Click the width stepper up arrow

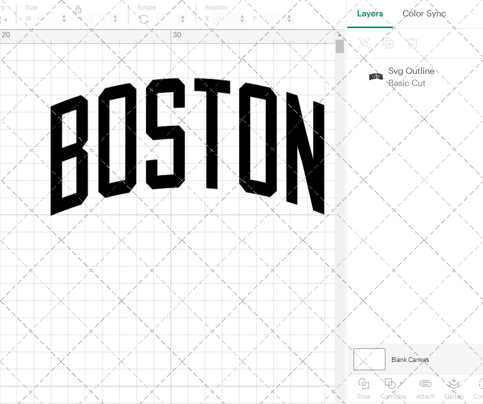[64, 16]
